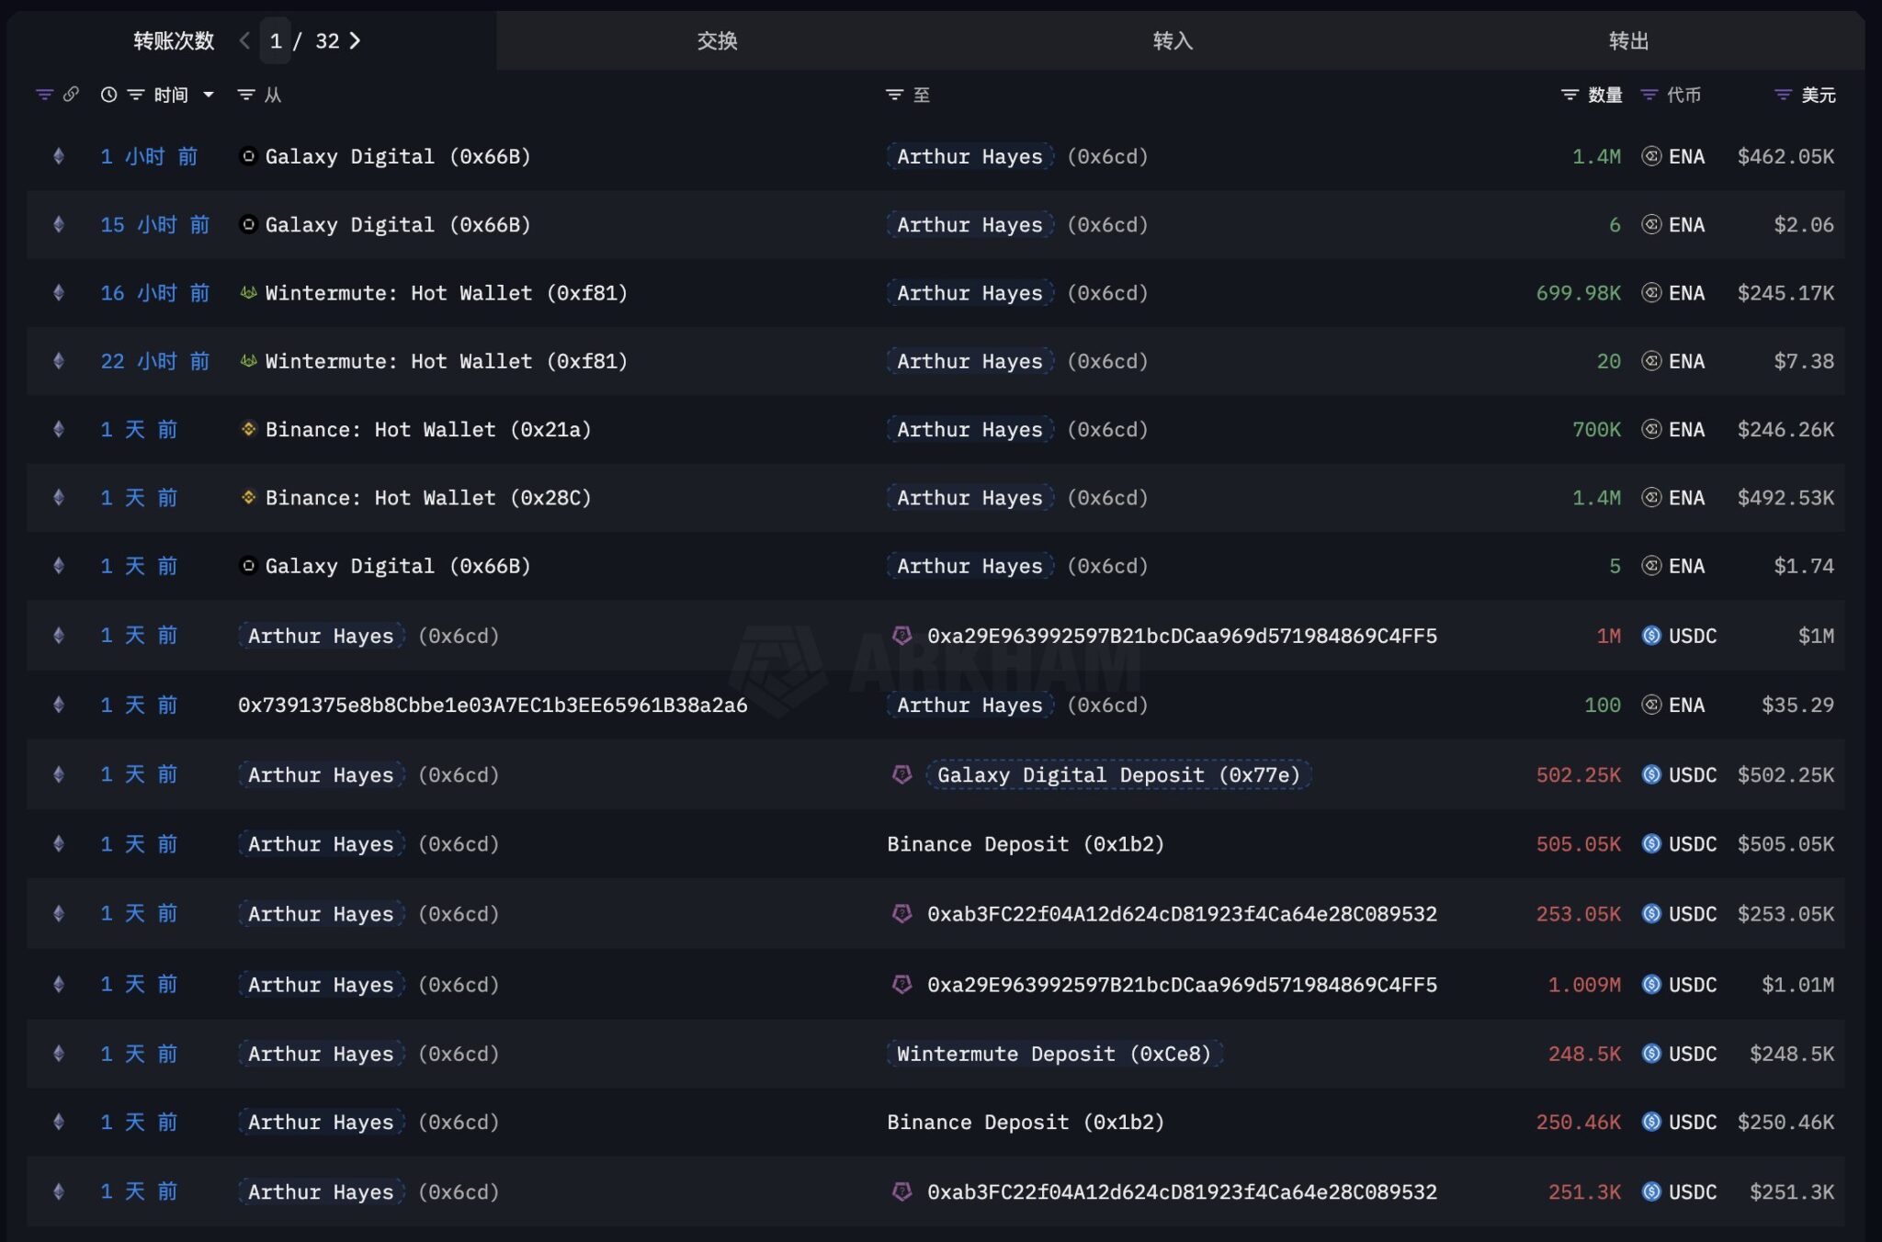The image size is (1882, 1242).
Task: Go to the previous page arrow
Action: click(x=244, y=40)
